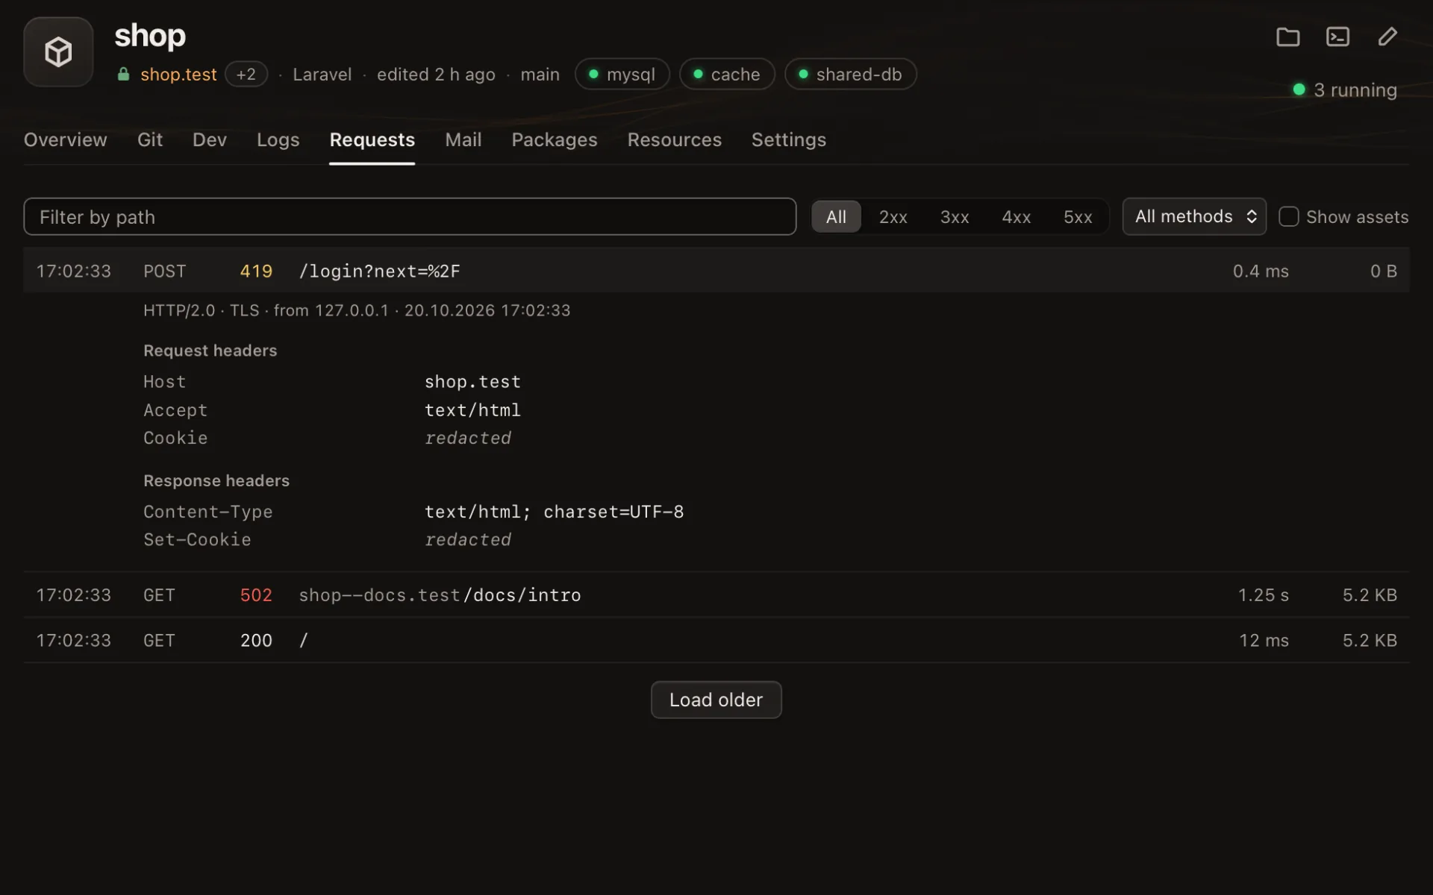Click the Load older button

tap(716, 700)
